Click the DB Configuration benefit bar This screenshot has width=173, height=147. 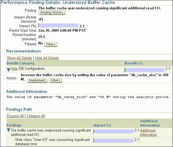pos(144,70)
